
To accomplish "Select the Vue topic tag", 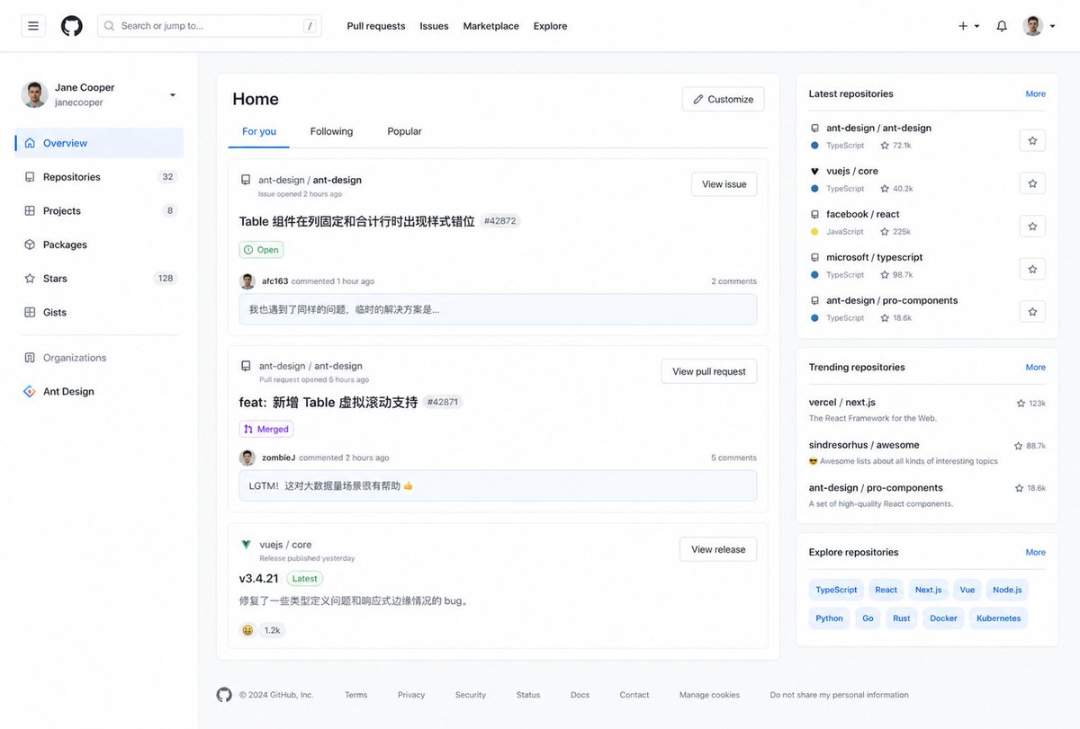I will (967, 590).
